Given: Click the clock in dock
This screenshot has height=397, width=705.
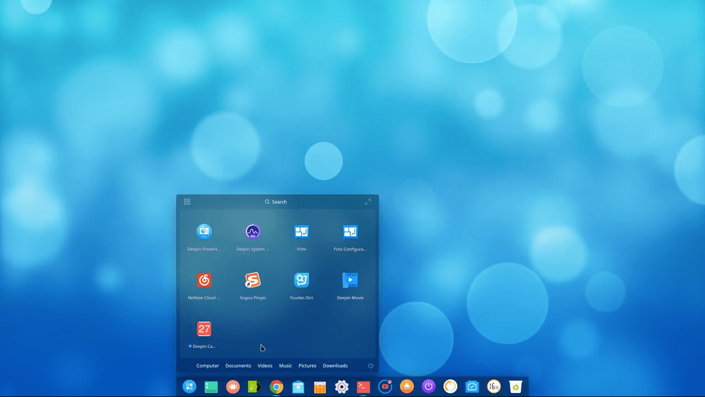Looking at the screenshot, I should tap(494, 387).
